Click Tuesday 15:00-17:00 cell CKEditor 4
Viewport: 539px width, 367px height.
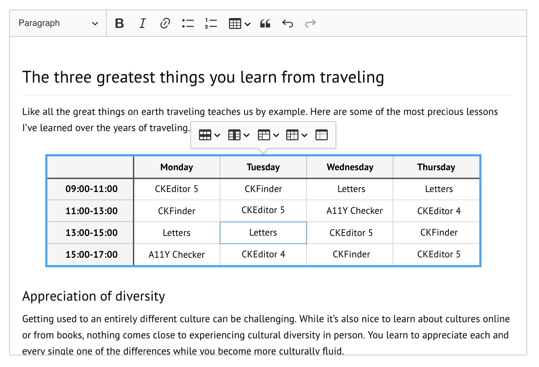pos(263,254)
